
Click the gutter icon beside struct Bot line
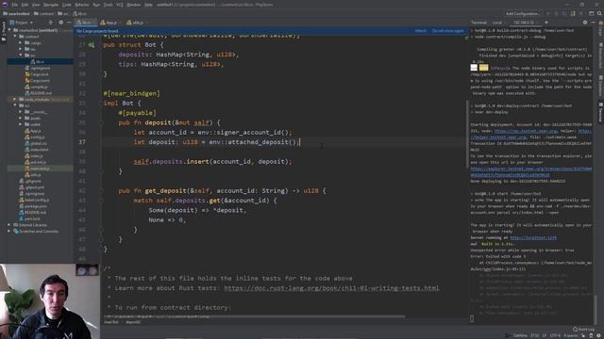tap(92, 44)
